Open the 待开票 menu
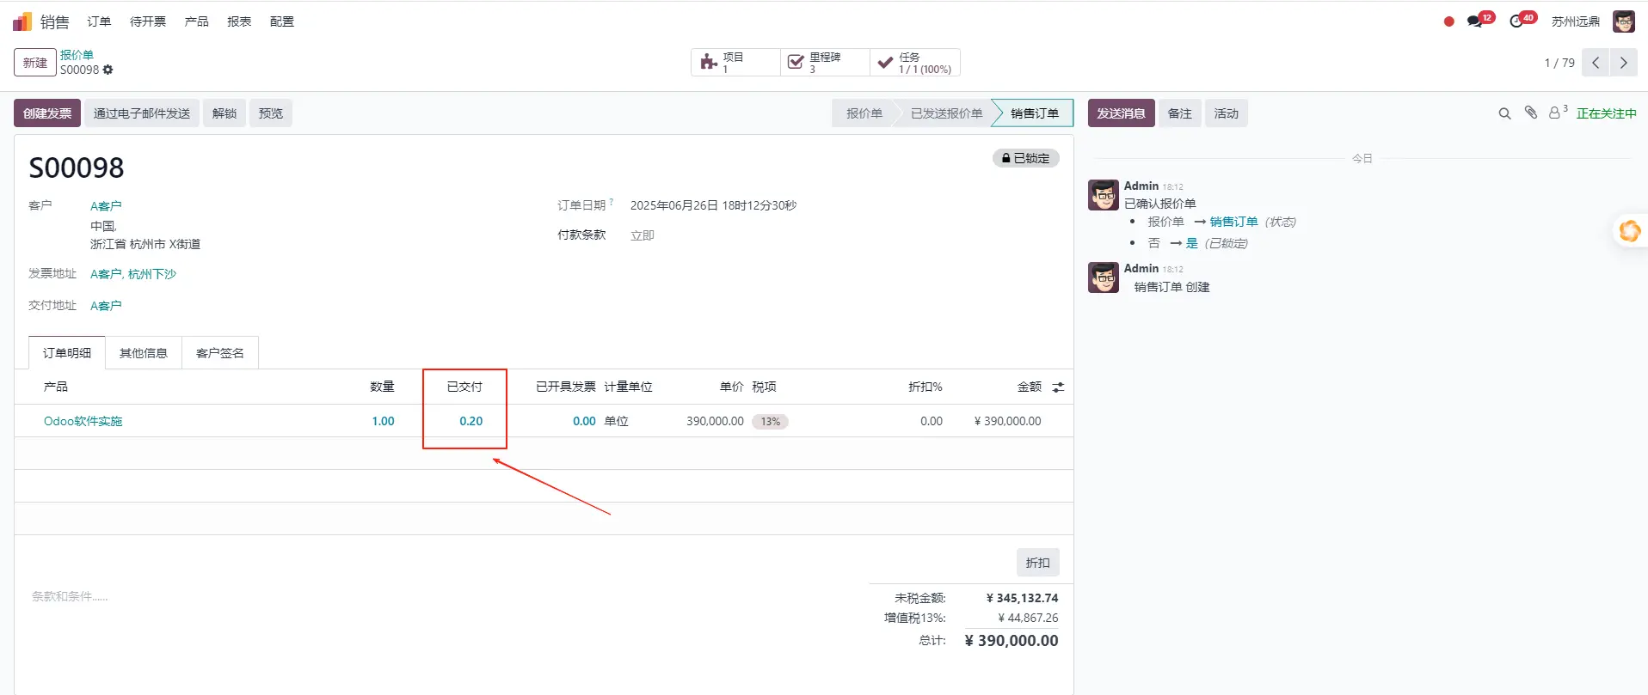 [x=148, y=21]
